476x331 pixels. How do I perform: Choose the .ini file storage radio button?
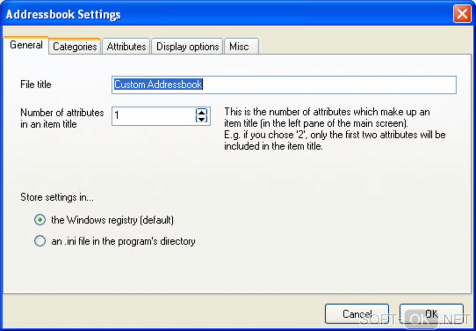coord(40,241)
